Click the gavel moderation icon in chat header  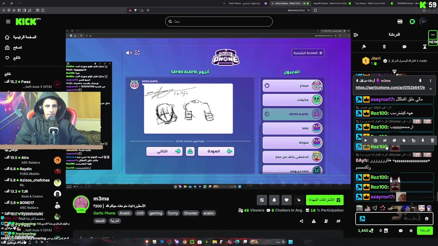point(364,47)
